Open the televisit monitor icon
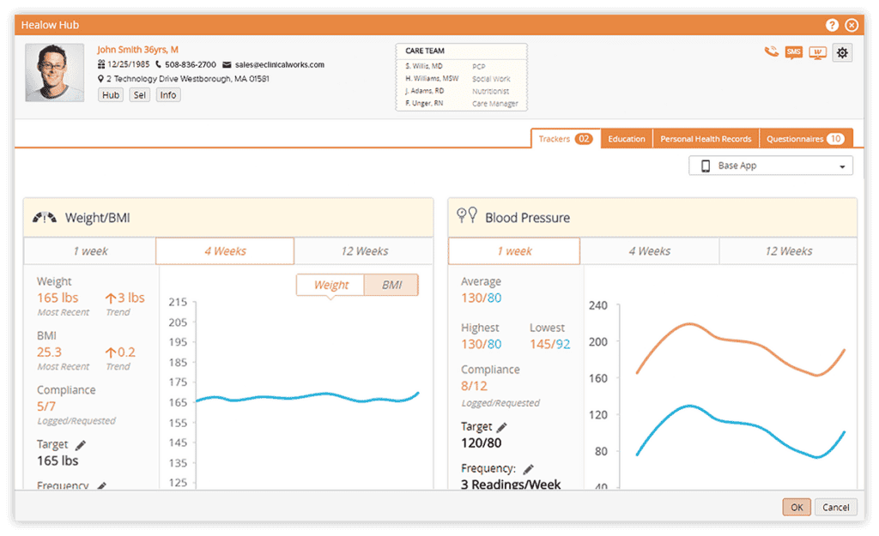This screenshot has height=536, width=879. [x=817, y=52]
